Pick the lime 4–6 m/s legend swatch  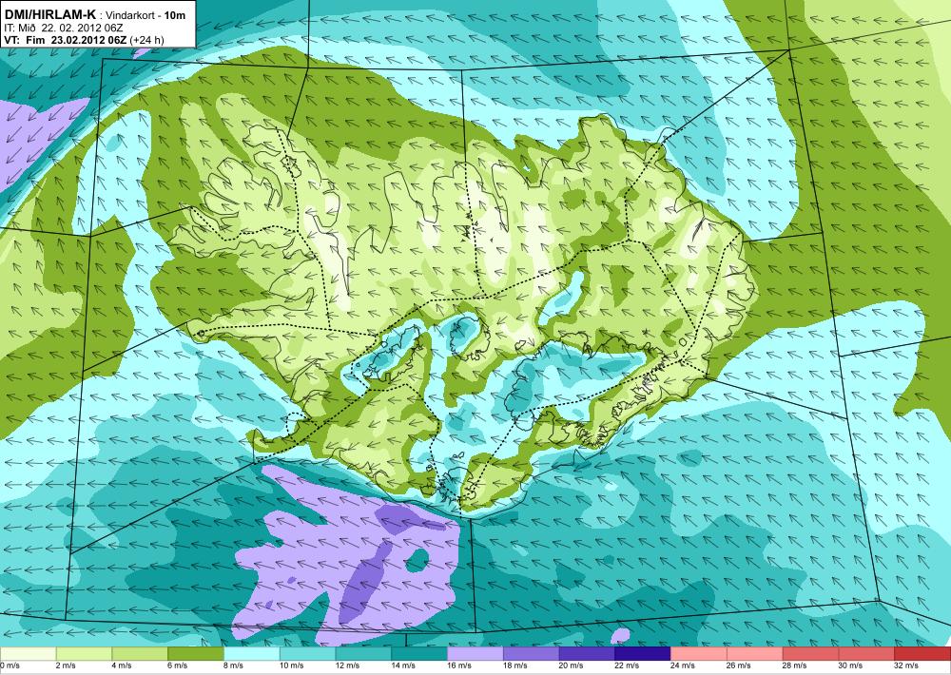tap(140, 654)
